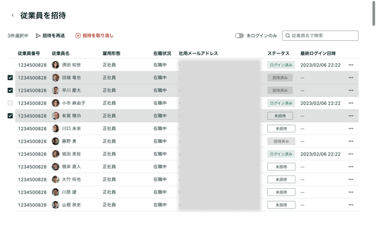Screen dimensions: 376x229
Task: Focus the 従業員名で検索 search field
Action: [320, 36]
